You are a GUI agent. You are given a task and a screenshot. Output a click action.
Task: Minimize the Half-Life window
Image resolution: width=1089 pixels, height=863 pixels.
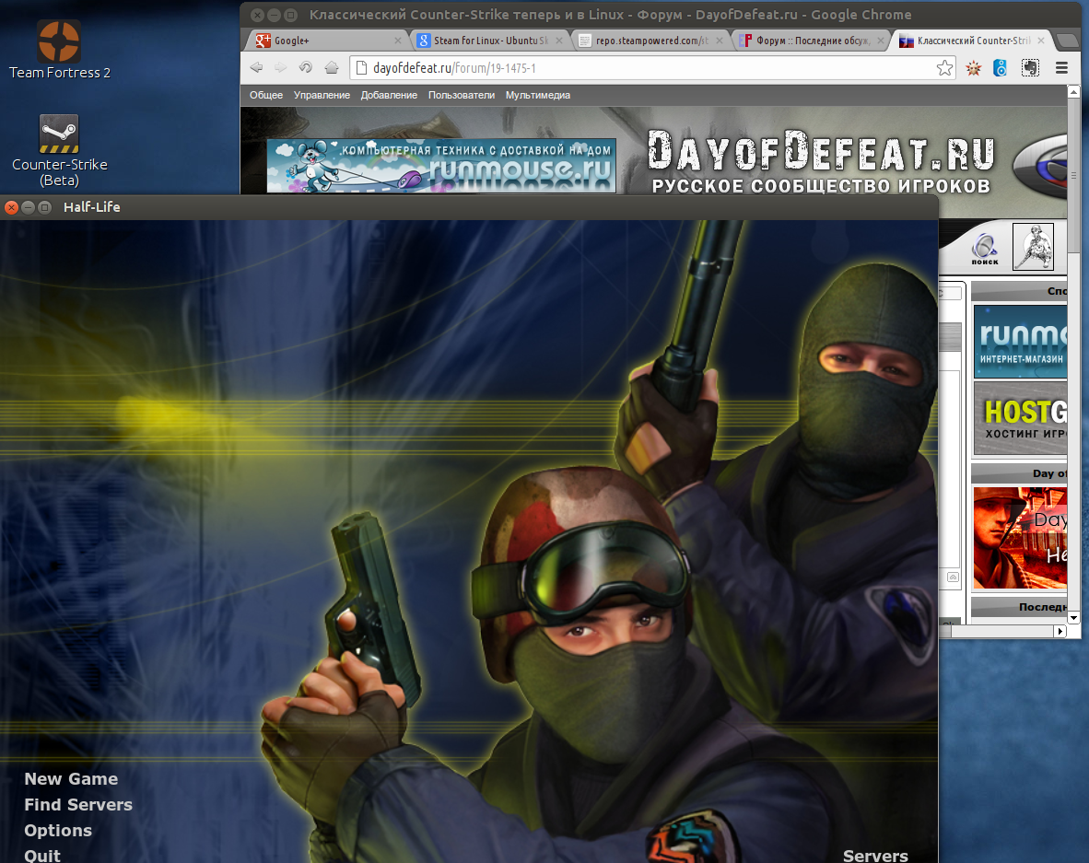(28, 207)
